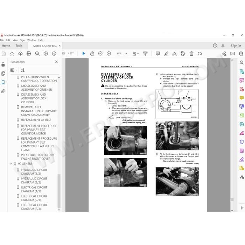This screenshot has height=245, width=245.
Task: Go to next page with down arrow
Action: (54, 54)
